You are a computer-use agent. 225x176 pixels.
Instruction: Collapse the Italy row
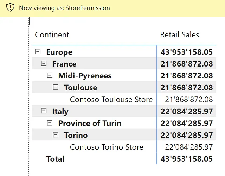tap(44, 111)
